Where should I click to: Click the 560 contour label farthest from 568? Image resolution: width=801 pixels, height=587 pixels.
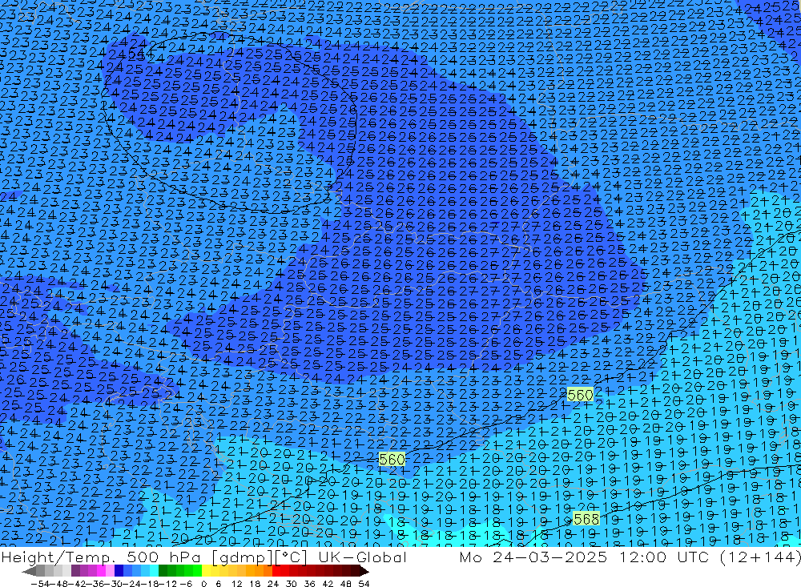click(392, 460)
